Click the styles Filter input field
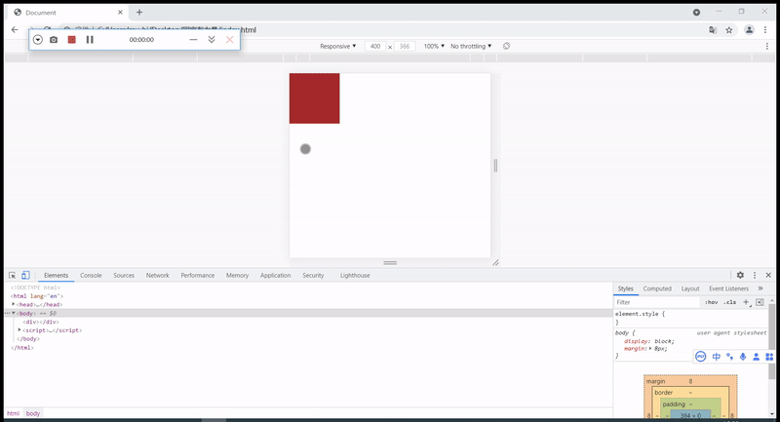The height and width of the screenshot is (422, 780). pos(656,302)
